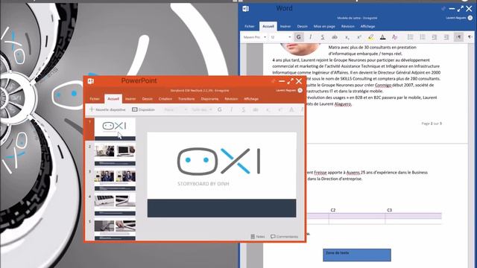Click Word's unhighlighted rightmost paragraph mark icon
Viewport: 477px width, 268px height.
coord(470,37)
